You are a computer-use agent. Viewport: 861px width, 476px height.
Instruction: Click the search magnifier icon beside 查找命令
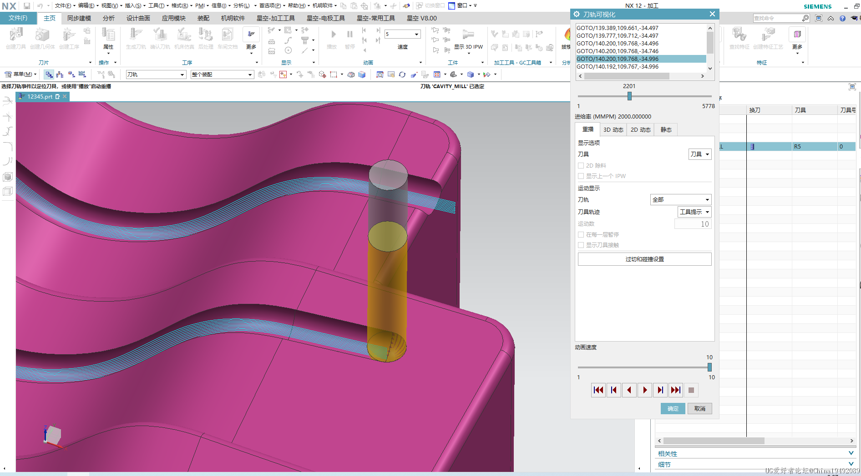point(805,18)
